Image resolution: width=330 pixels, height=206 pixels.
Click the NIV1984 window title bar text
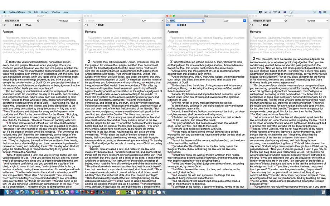[x=288, y=16]
